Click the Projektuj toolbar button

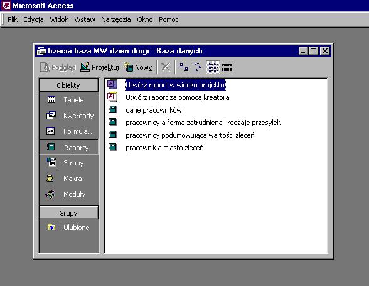coord(100,67)
